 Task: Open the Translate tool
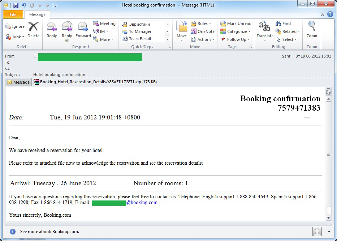pos(265,30)
